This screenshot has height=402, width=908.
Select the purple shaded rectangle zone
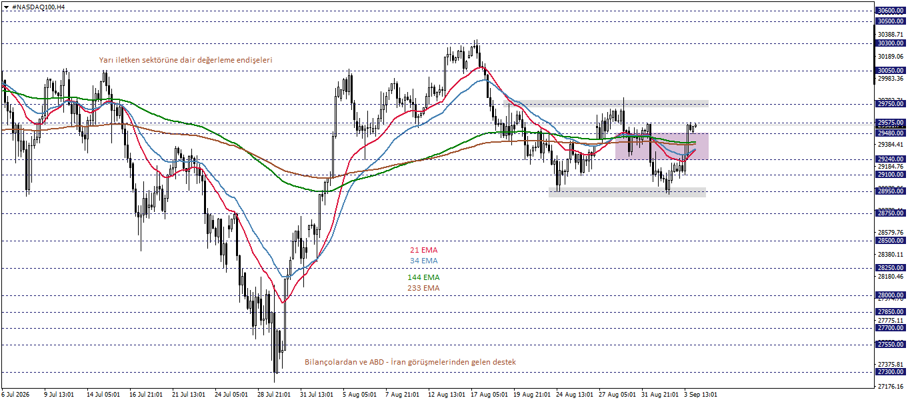point(661,146)
